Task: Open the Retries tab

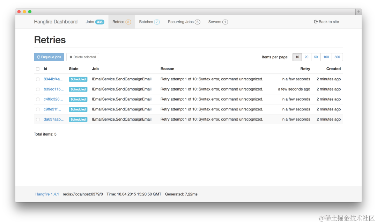Action: click(x=122, y=22)
